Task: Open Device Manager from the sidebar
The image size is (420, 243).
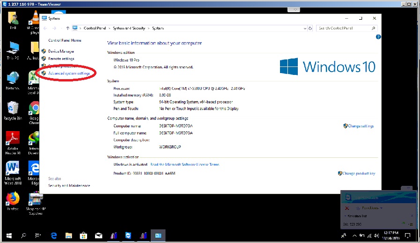Action: [x=61, y=52]
